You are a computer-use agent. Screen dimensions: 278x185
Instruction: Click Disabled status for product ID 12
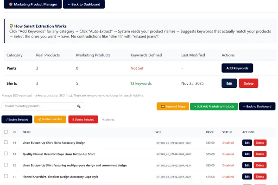point(228,166)
